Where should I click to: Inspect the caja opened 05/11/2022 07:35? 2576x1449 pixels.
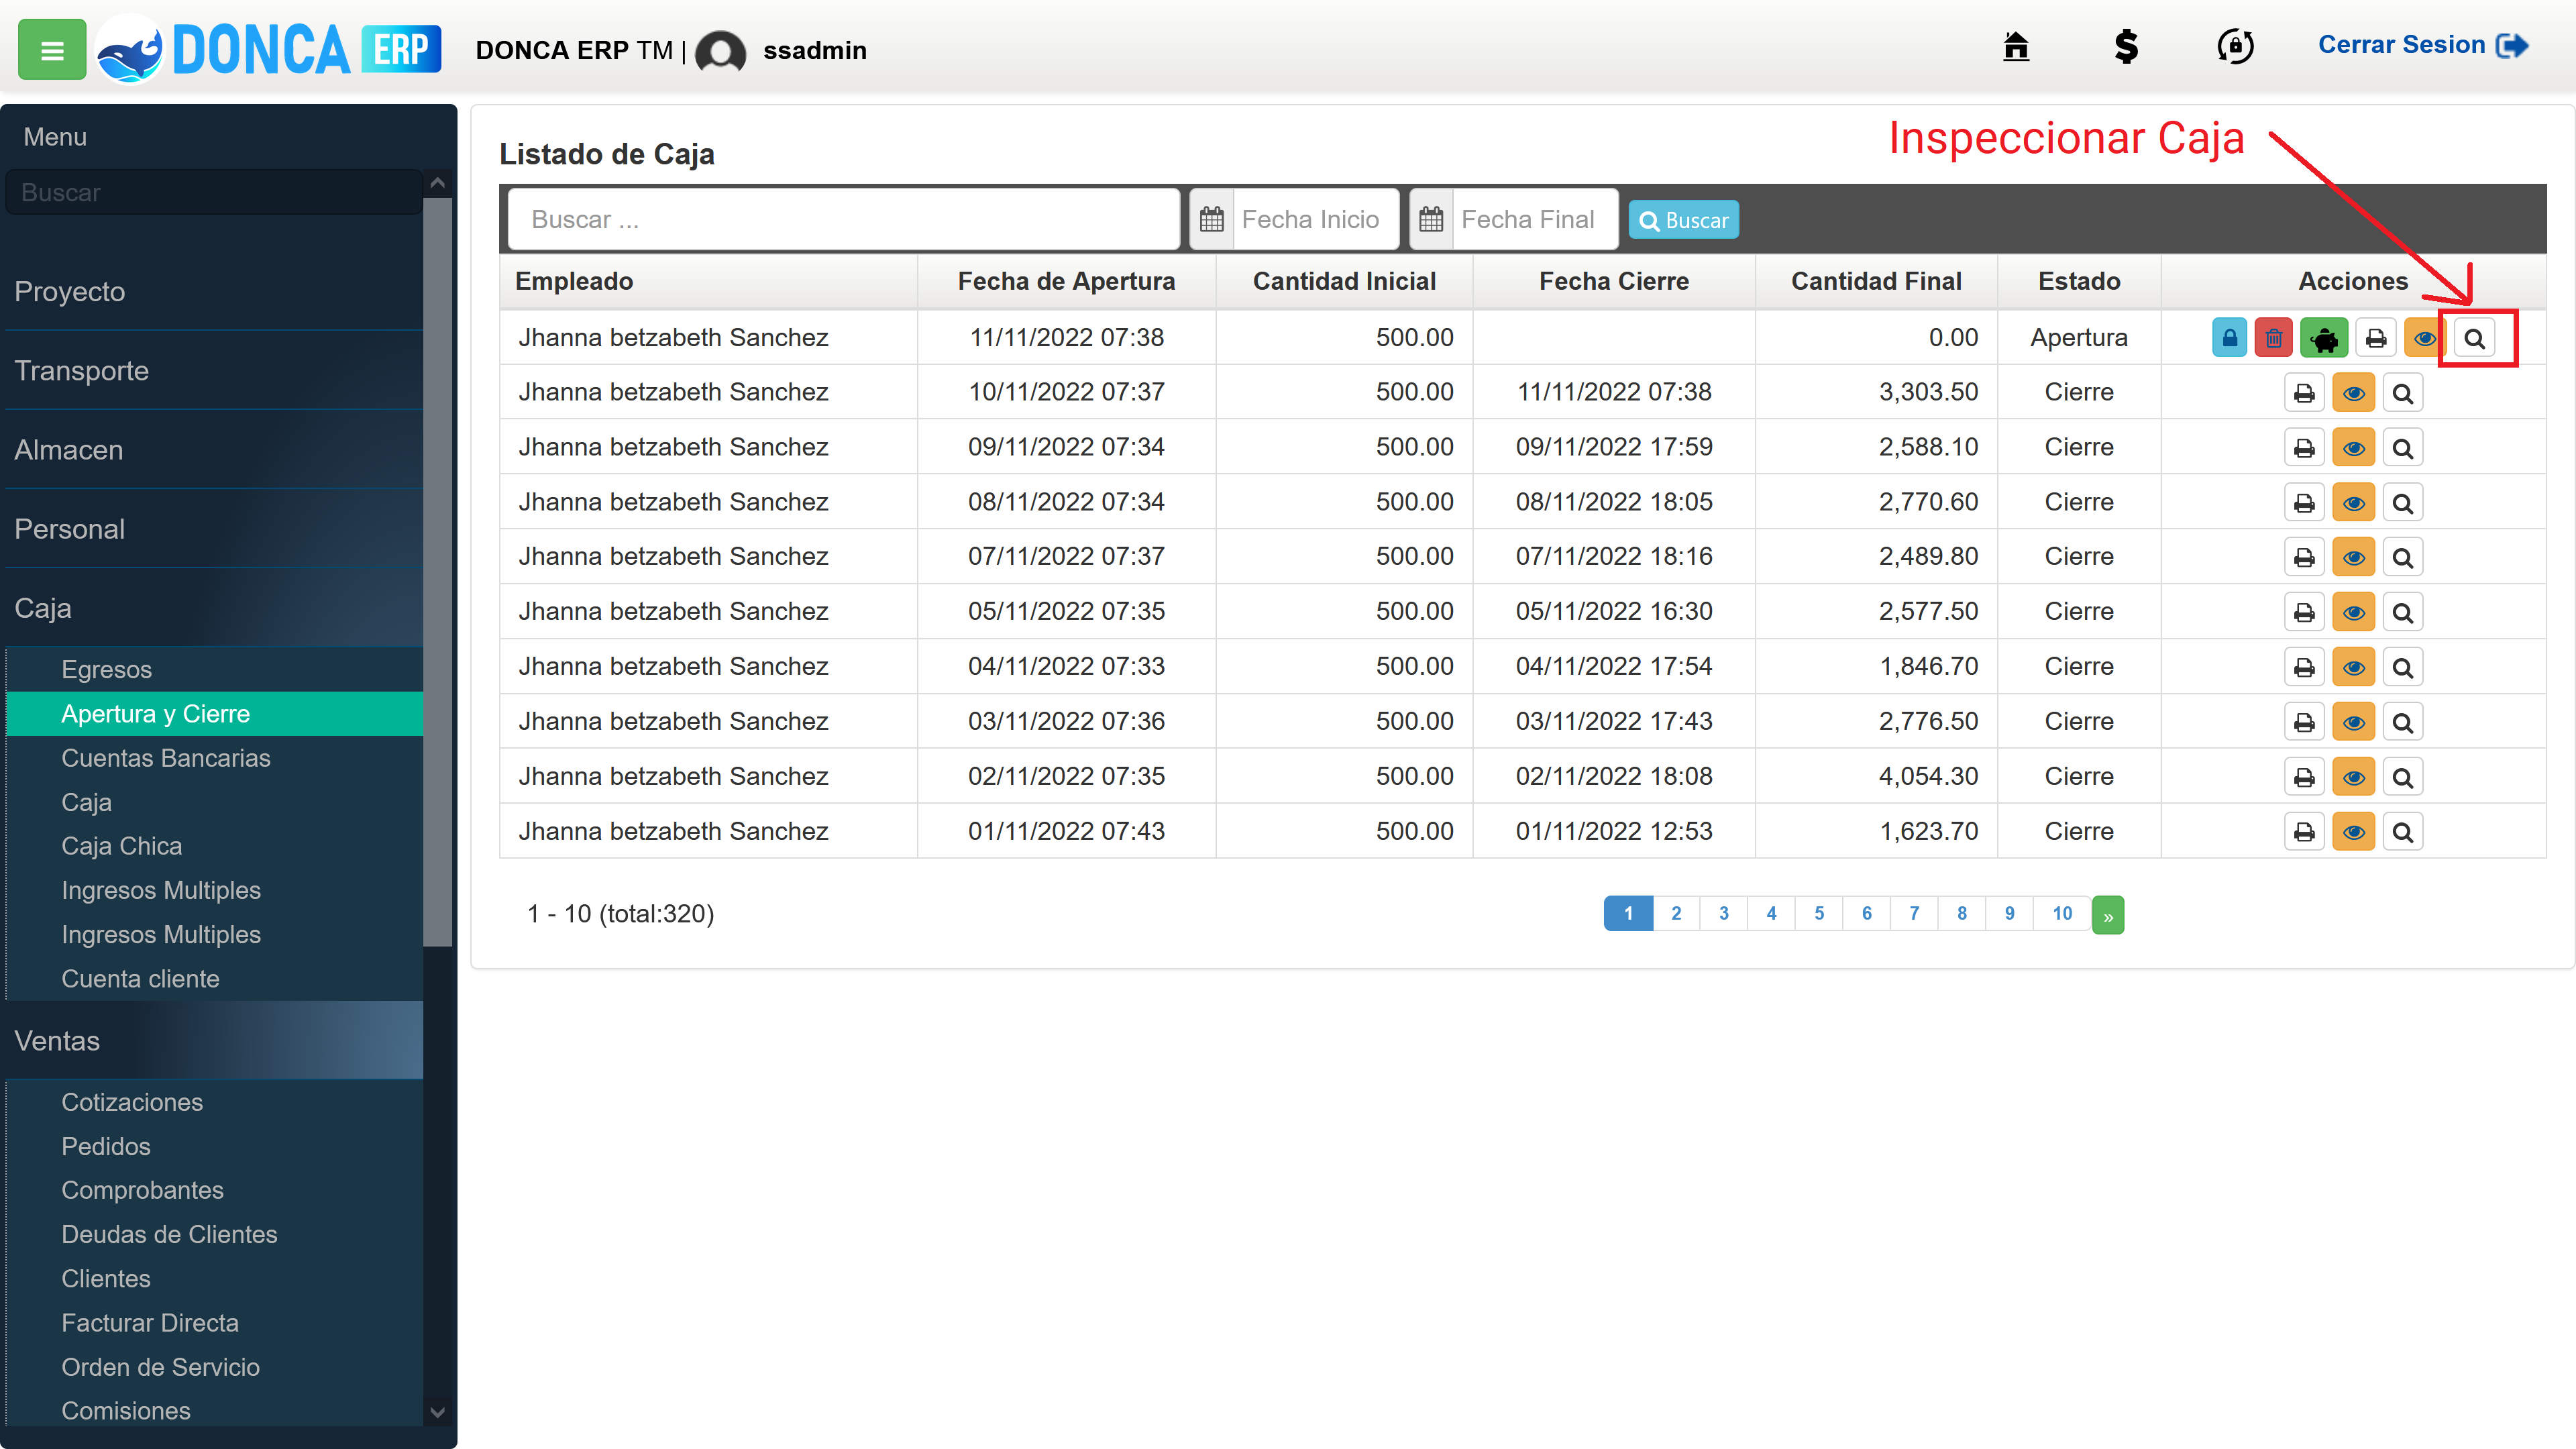point(2402,612)
